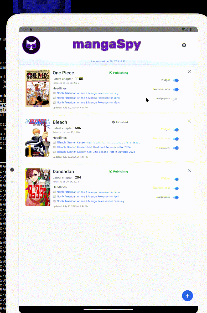Viewport: 207px width, 313px height.
Task: Turn off Bleach Wallpapers toggle
Action: [x=176, y=148]
